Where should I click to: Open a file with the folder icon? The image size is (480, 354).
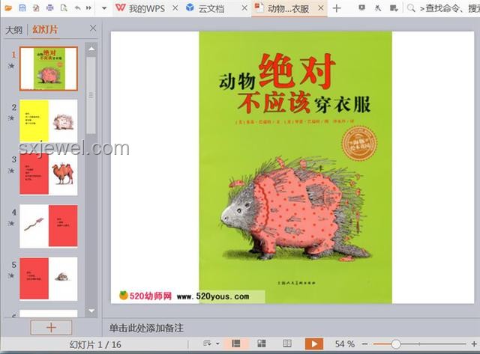(x=7, y=8)
